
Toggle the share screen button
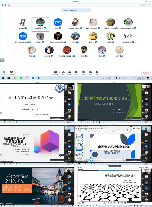pyautogui.click(x=55, y=73)
